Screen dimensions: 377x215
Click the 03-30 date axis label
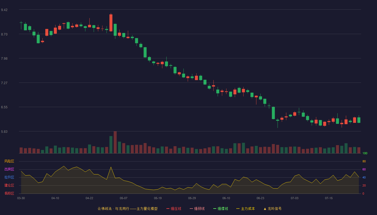[x=21, y=198]
